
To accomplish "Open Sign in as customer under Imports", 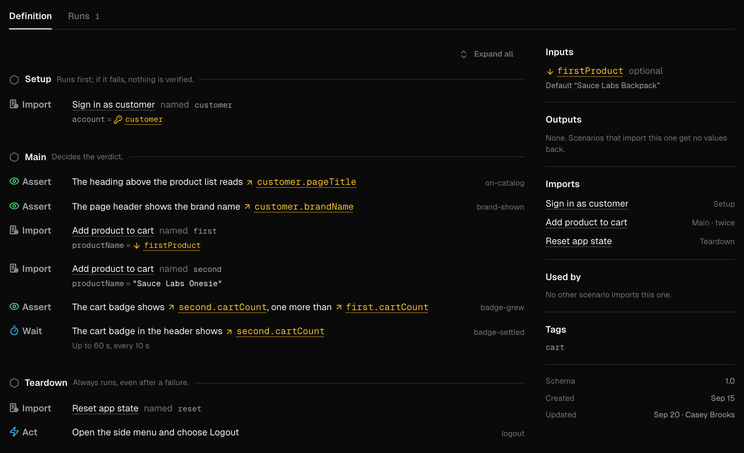I will click(587, 204).
